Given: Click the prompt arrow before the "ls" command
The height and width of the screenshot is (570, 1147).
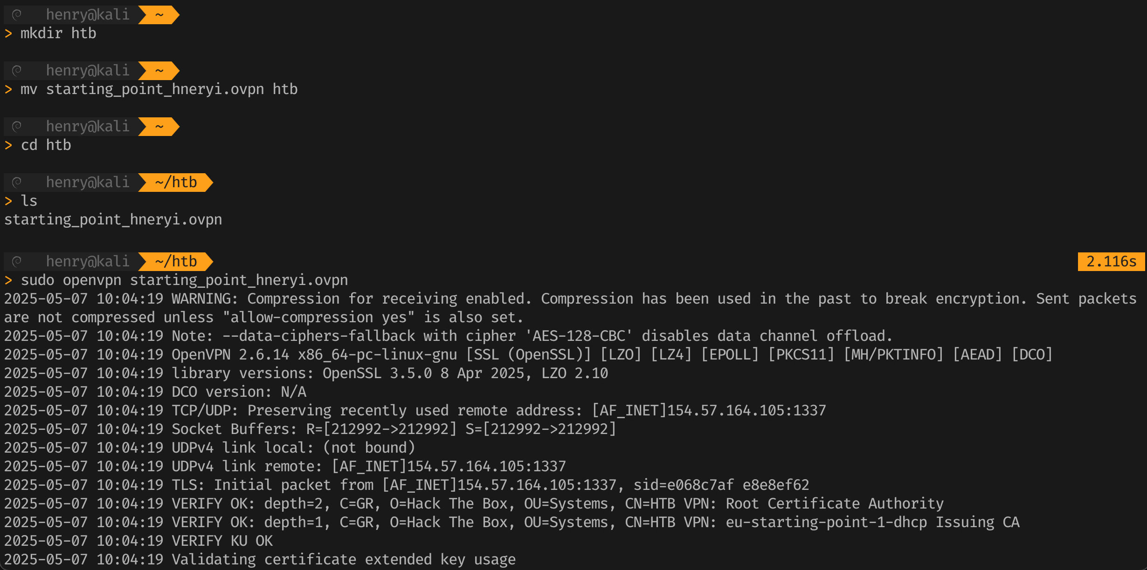Looking at the screenshot, I should point(8,201).
